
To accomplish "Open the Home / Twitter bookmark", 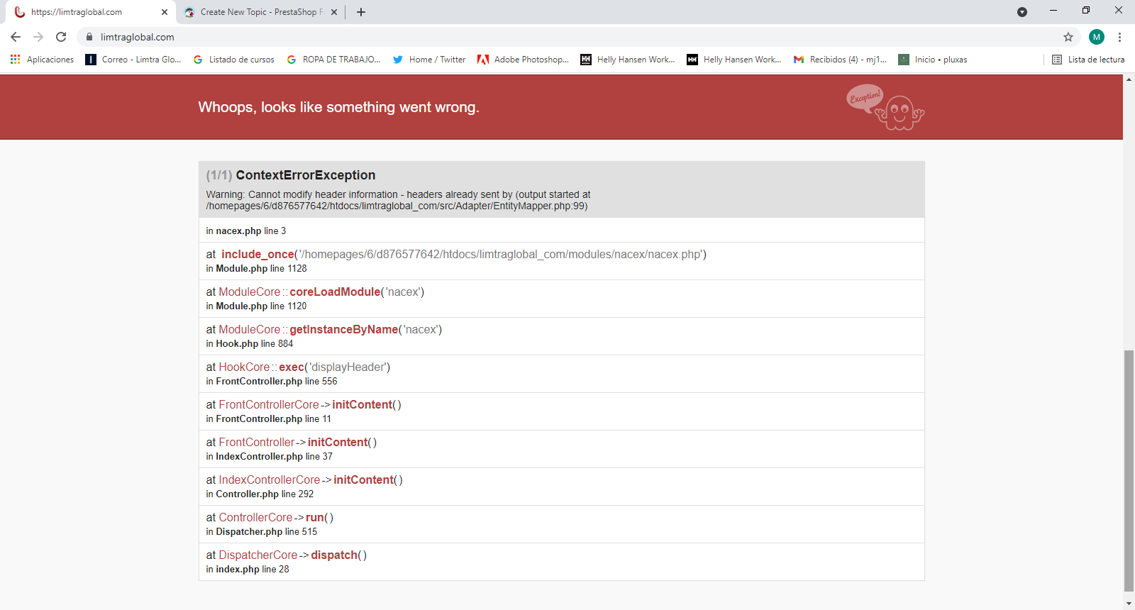I will [430, 60].
